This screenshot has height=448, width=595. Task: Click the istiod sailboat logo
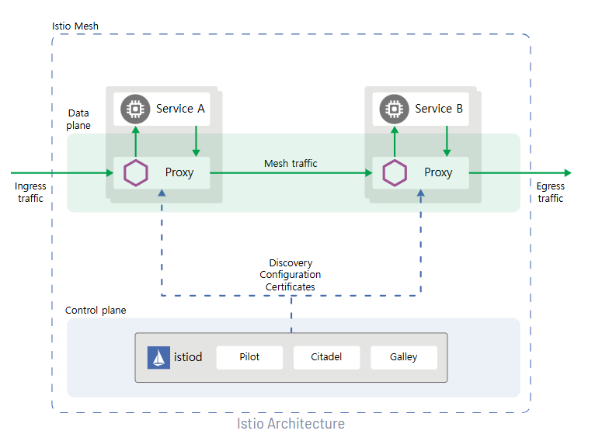(158, 358)
